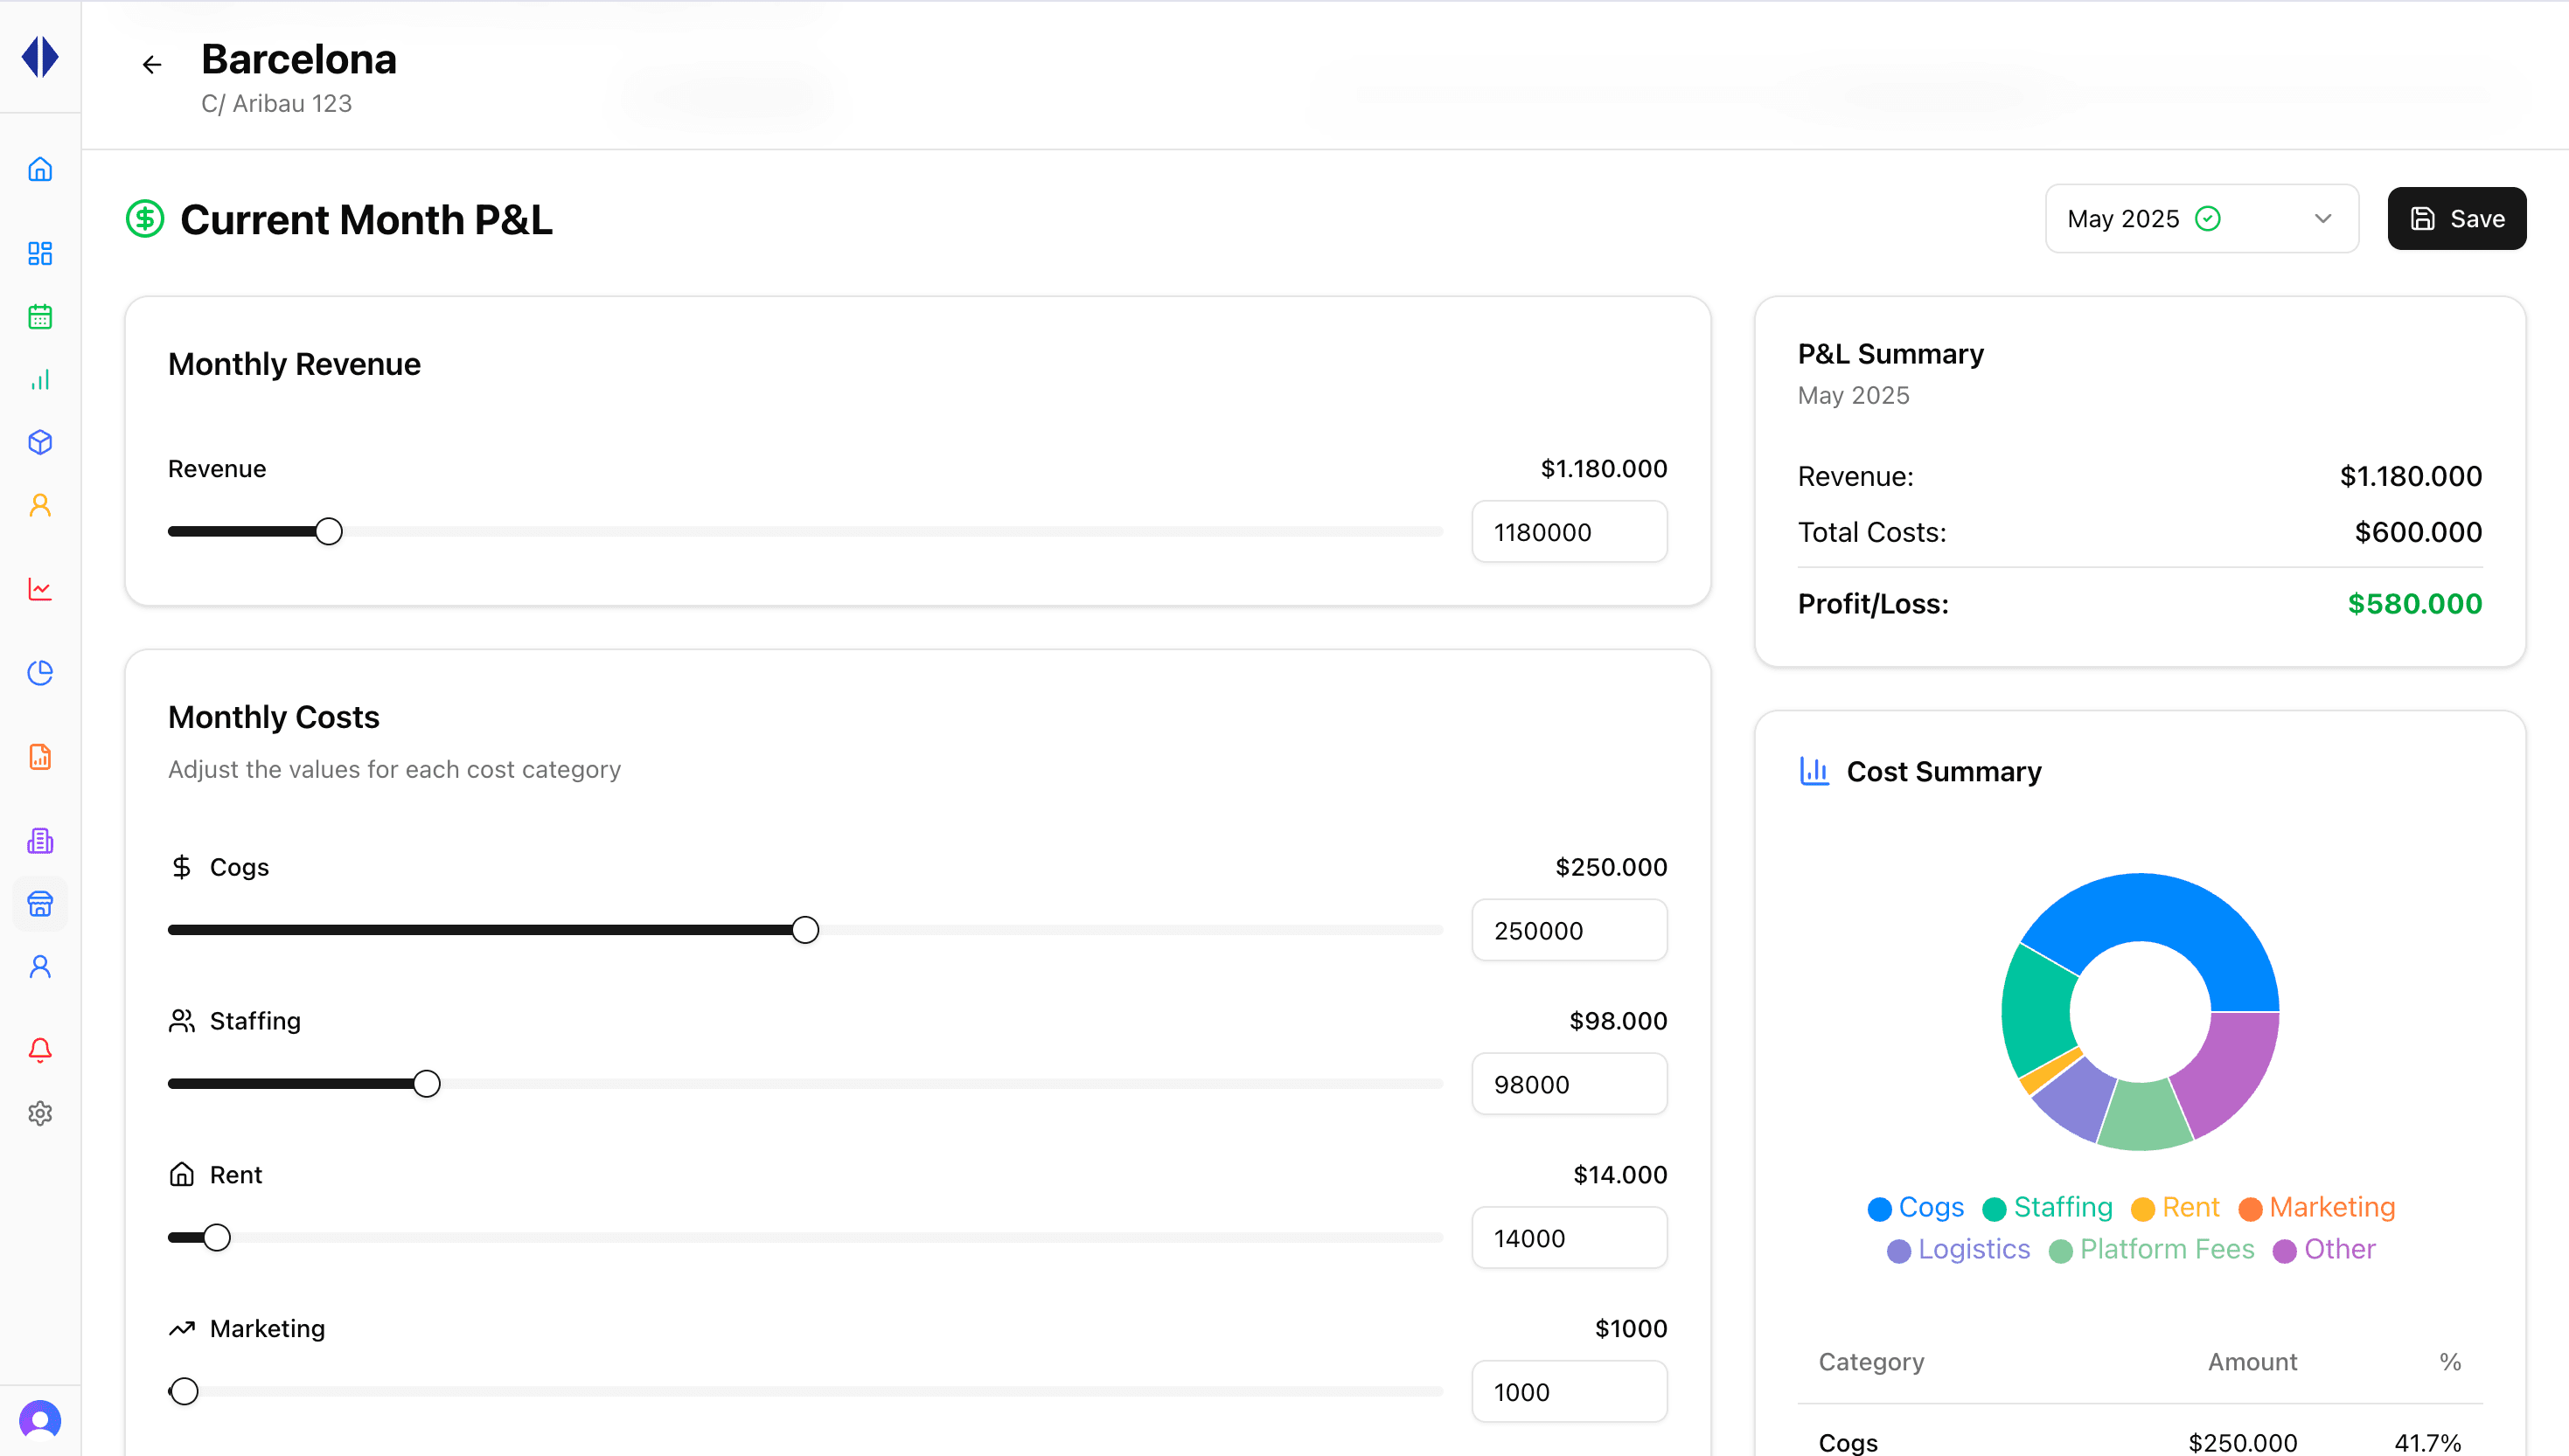Click the back arrow next to Barcelona
Image resolution: width=2569 pixels, height=1456 pixels.
tap(151, 65)
